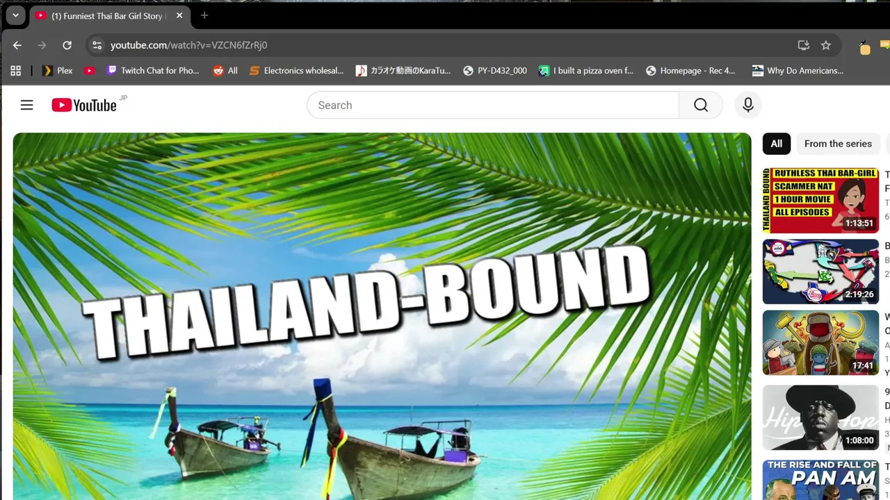Open the I built a pizza oven bookmark
The width and height of the screenshot is (890, 500).
(x=586, y=70)
